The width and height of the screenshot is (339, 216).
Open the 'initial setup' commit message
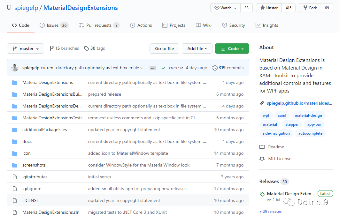99,177
